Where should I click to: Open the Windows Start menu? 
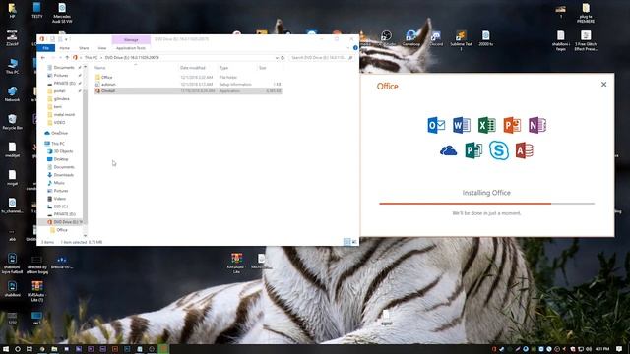6,349
